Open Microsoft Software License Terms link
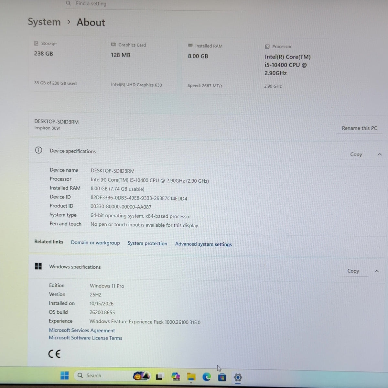This screenshot has width=388, height=388. 86,338
